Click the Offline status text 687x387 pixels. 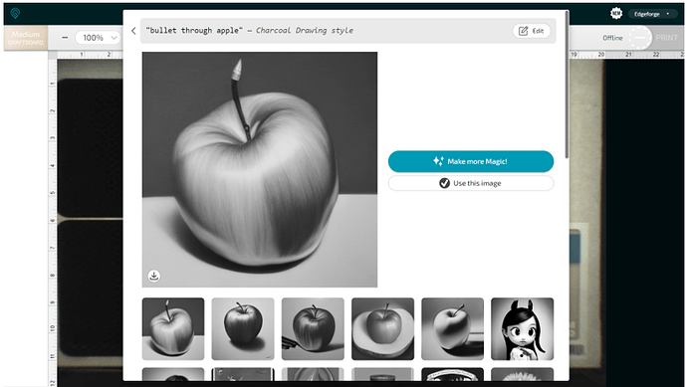(x=612, y=38)
